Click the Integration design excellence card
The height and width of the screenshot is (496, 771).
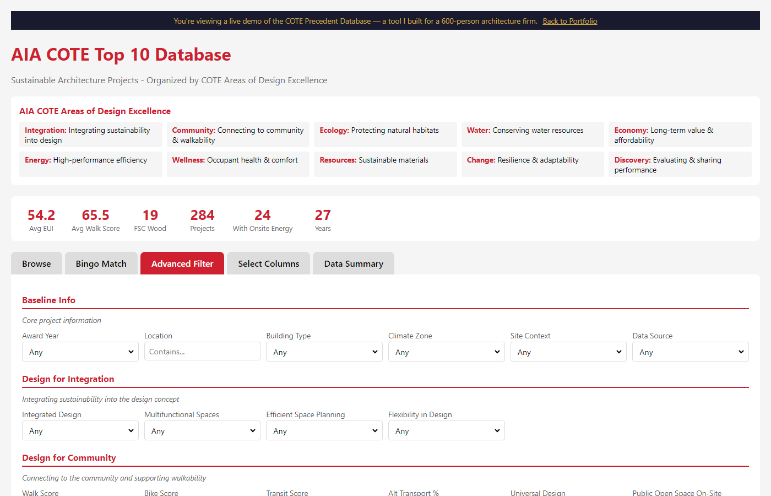click(91, 134)
